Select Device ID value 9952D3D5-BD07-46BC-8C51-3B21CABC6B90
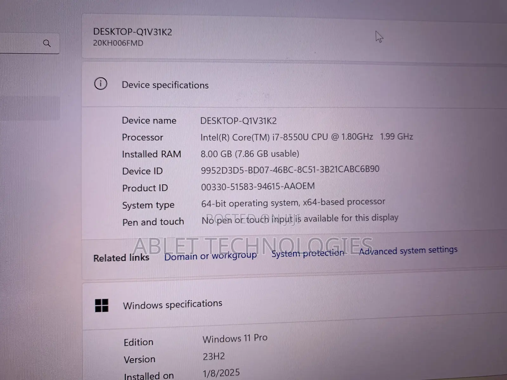This screenshot has width=507, height=380. coord(290,169)
